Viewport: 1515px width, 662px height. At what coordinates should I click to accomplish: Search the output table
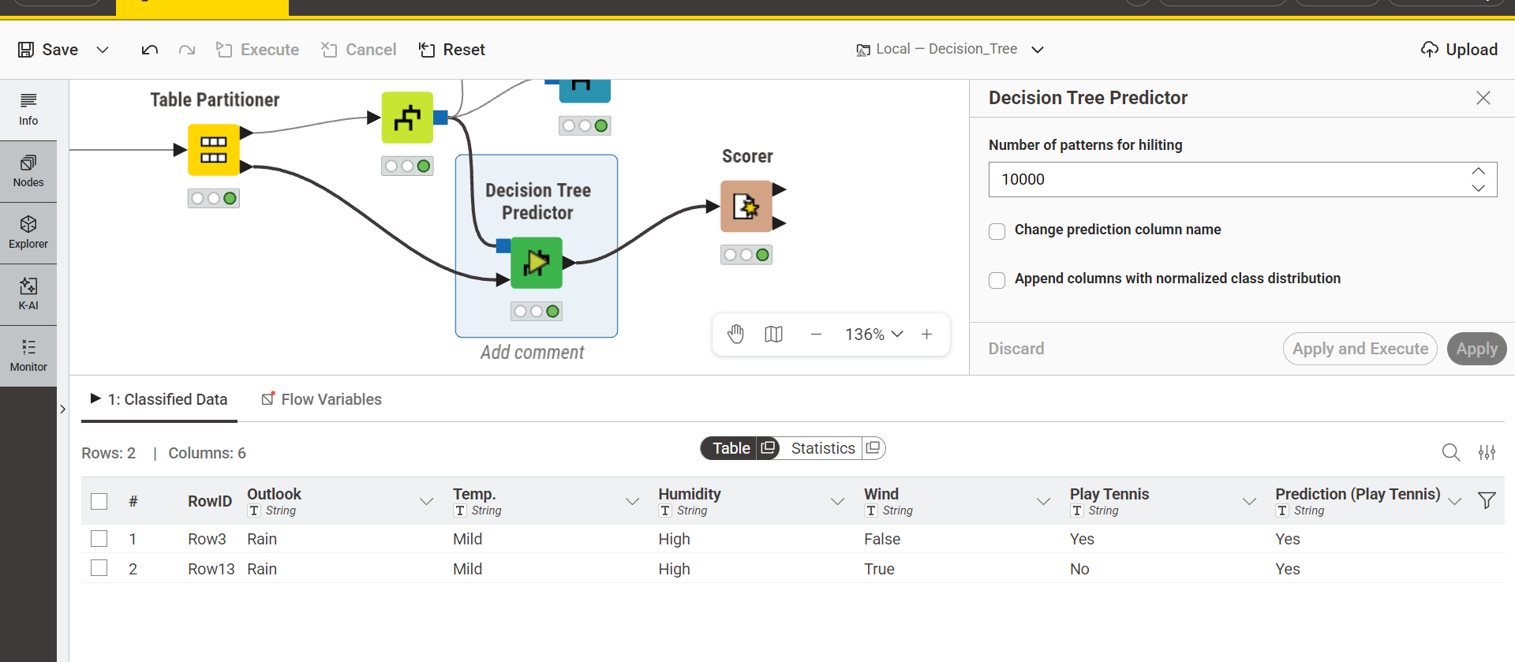point(1450,452)
